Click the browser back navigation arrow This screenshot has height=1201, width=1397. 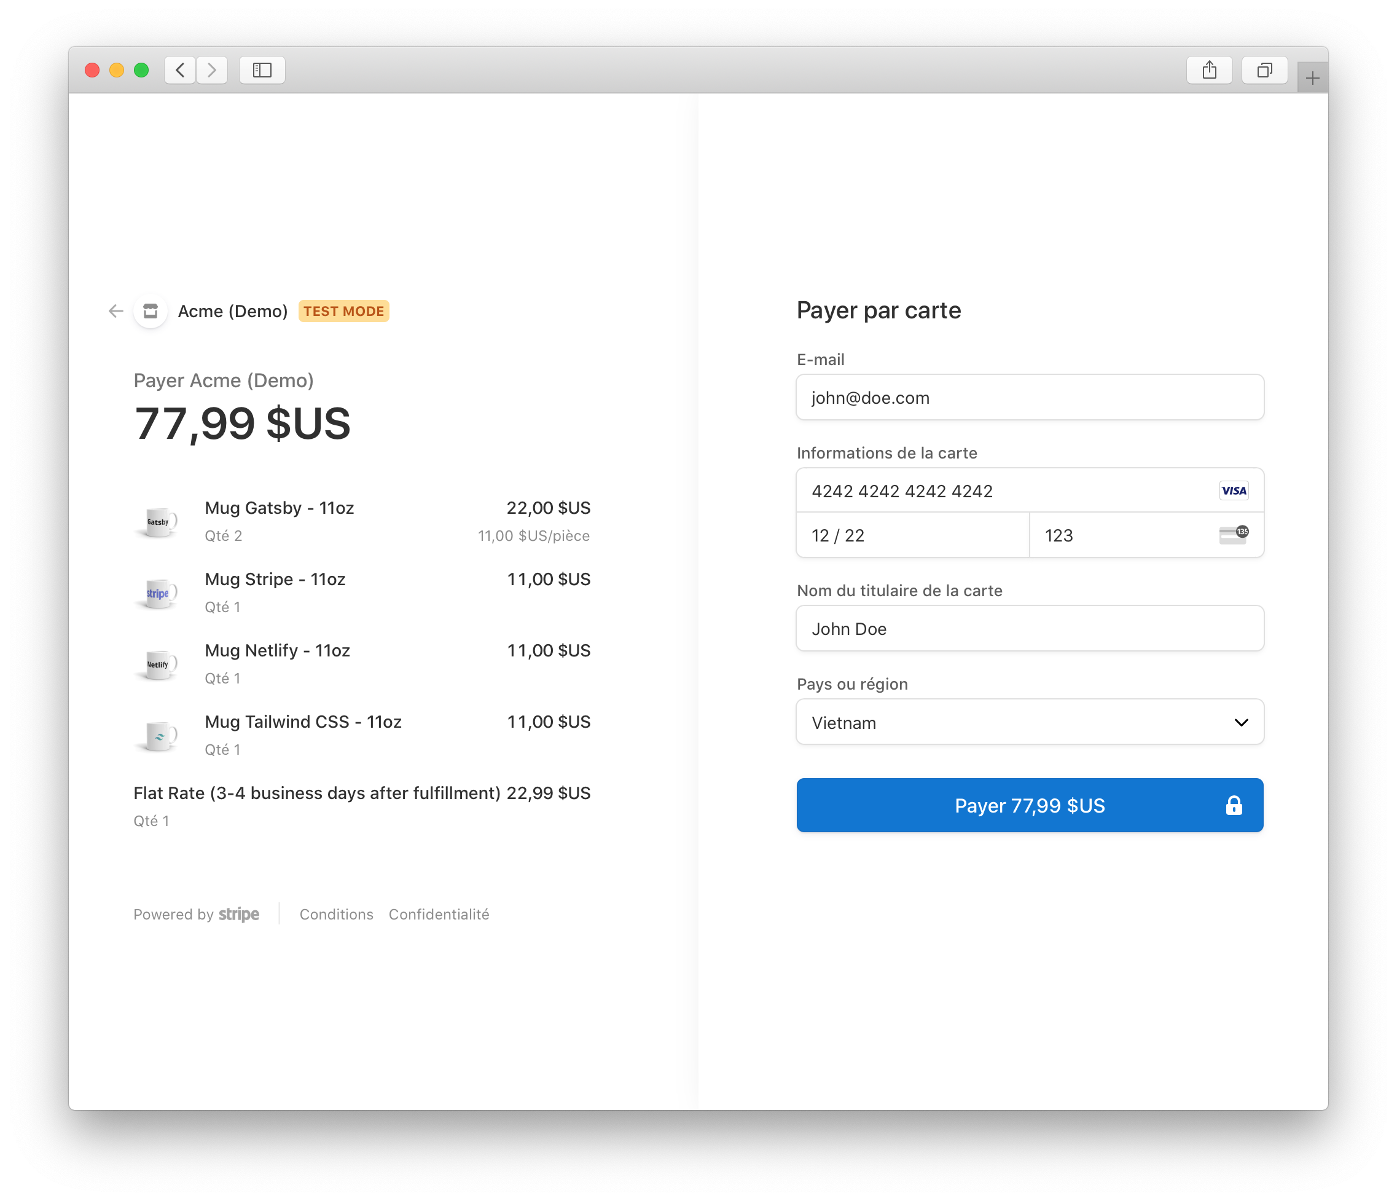pos(179,69)
